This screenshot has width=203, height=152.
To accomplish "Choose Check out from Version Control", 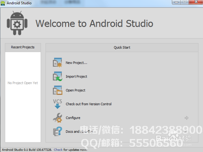I will (89, 104).
